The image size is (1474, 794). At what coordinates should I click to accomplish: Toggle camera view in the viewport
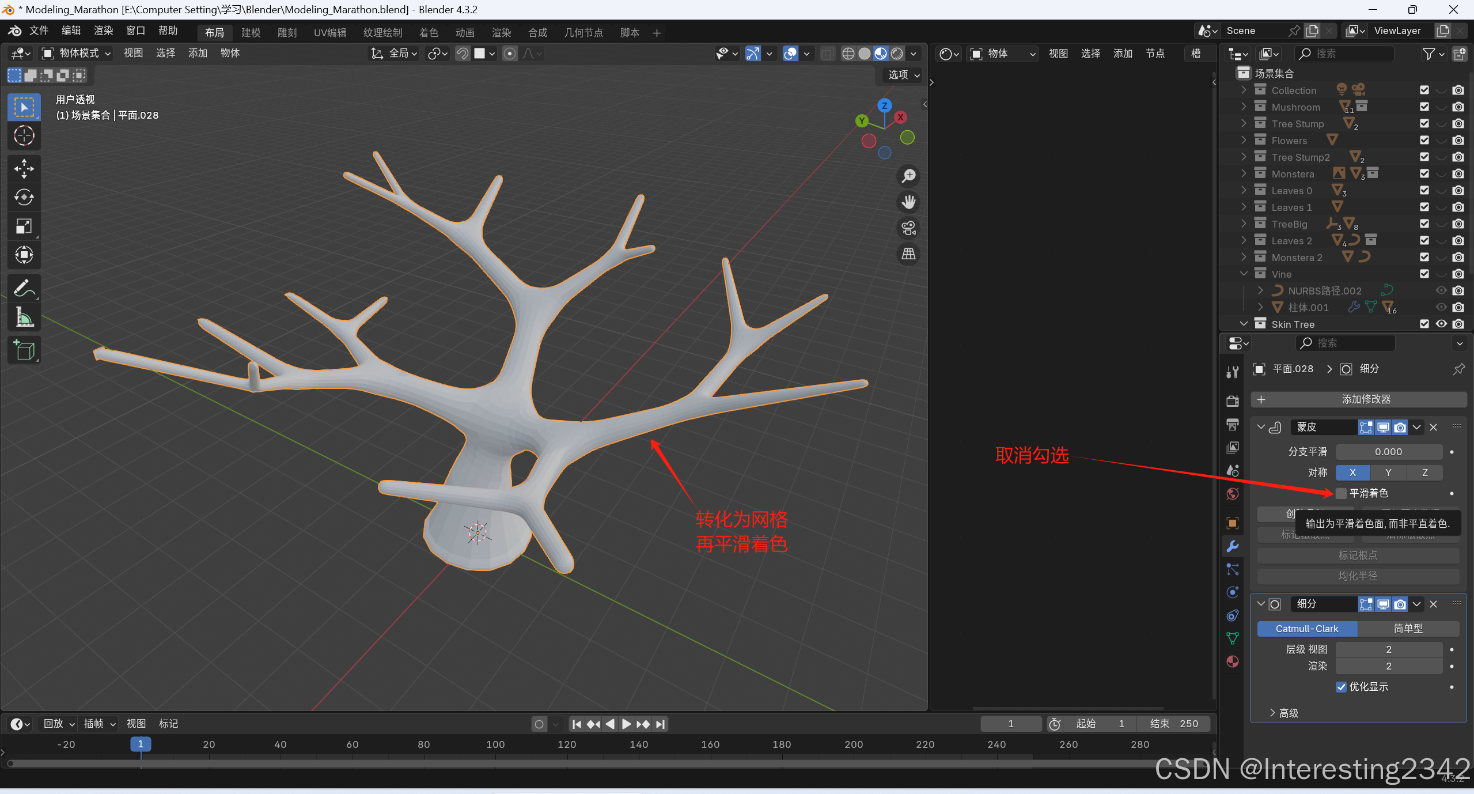[x=908, y=228]
